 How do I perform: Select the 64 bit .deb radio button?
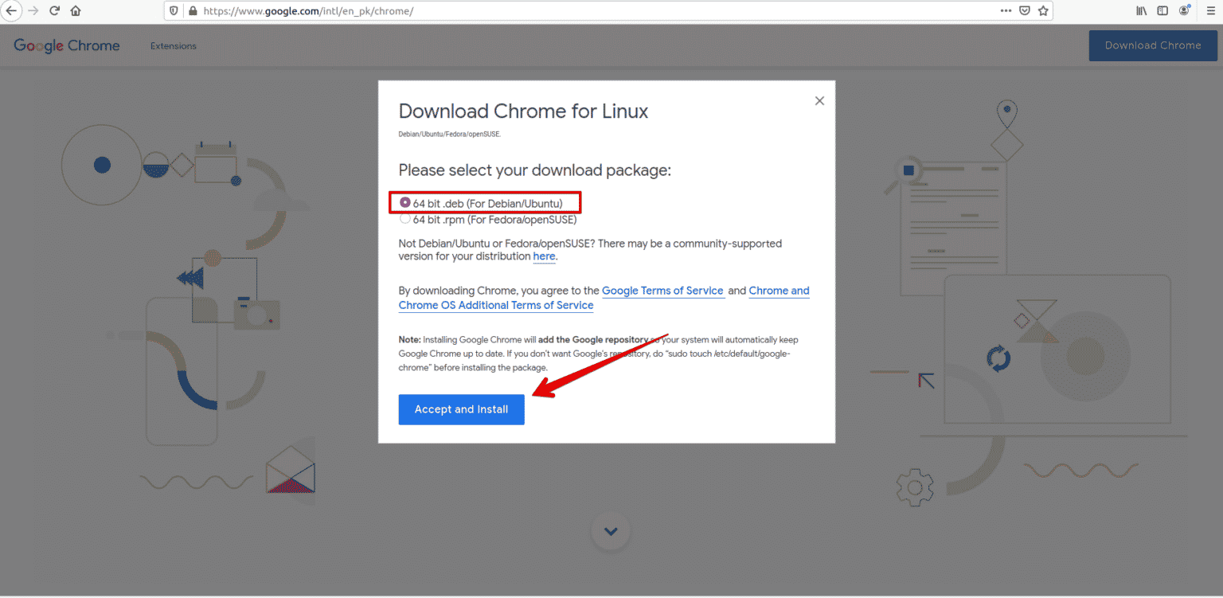(405, 202)
